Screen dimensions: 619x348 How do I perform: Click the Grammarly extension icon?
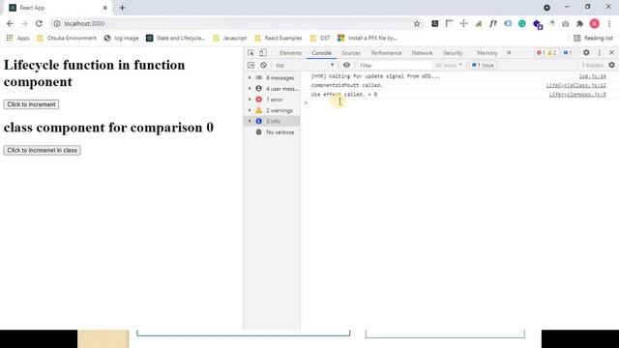pyautogui.click(x=522, y=23)
